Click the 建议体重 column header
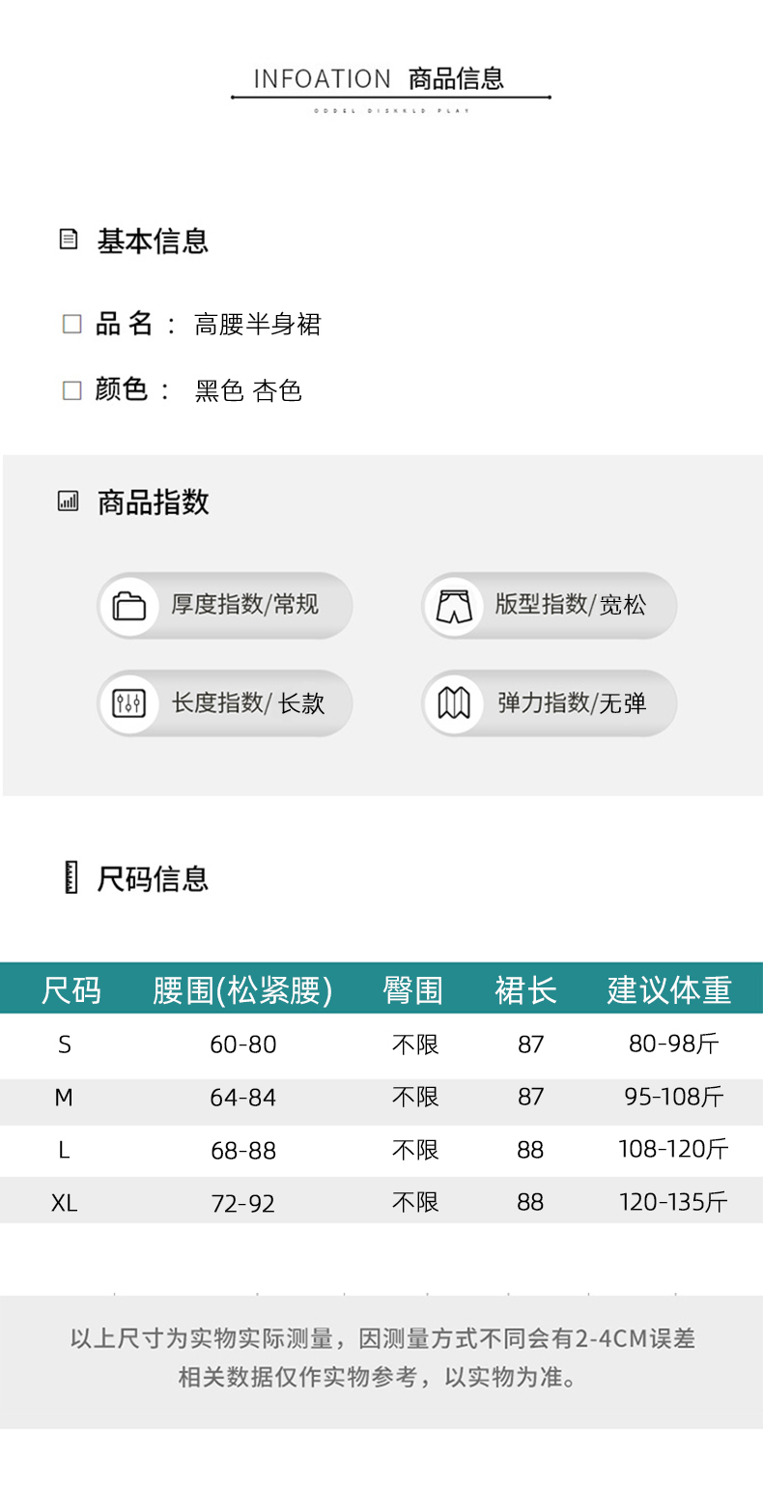 (669, 989)
